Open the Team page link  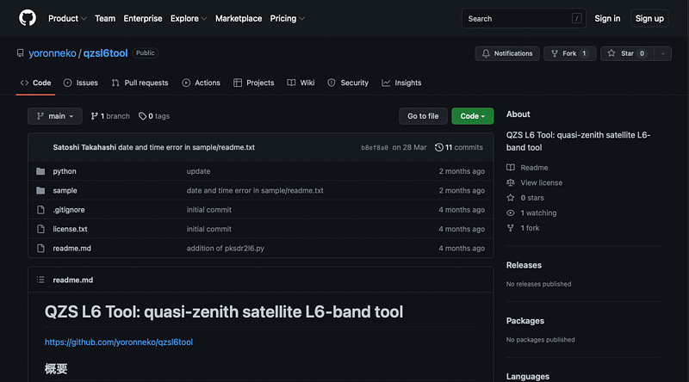pyautogui.click(x=105, y=18)
